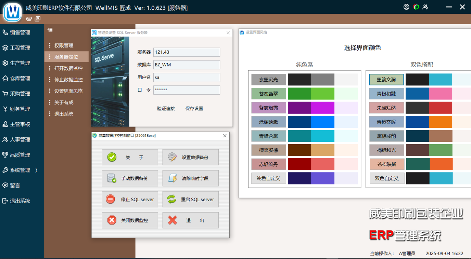Collapse the submenu panel with the indent icon
Image resolution: width=471 pixels, height=259 pixels.
coord(50,30)
